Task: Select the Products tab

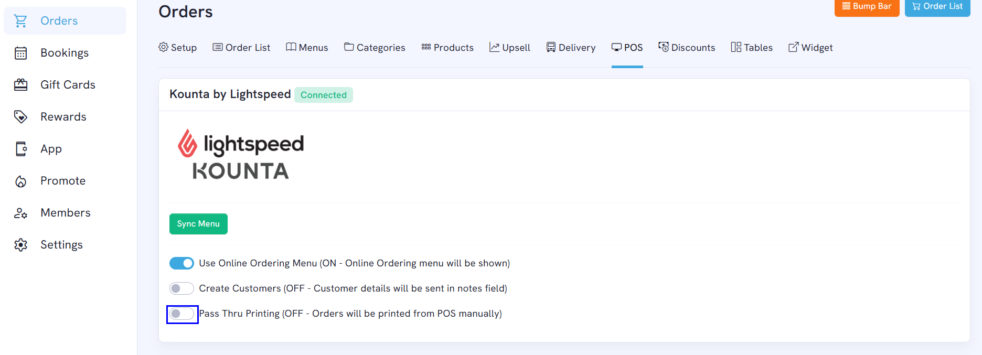Action: tap(447, 48)
